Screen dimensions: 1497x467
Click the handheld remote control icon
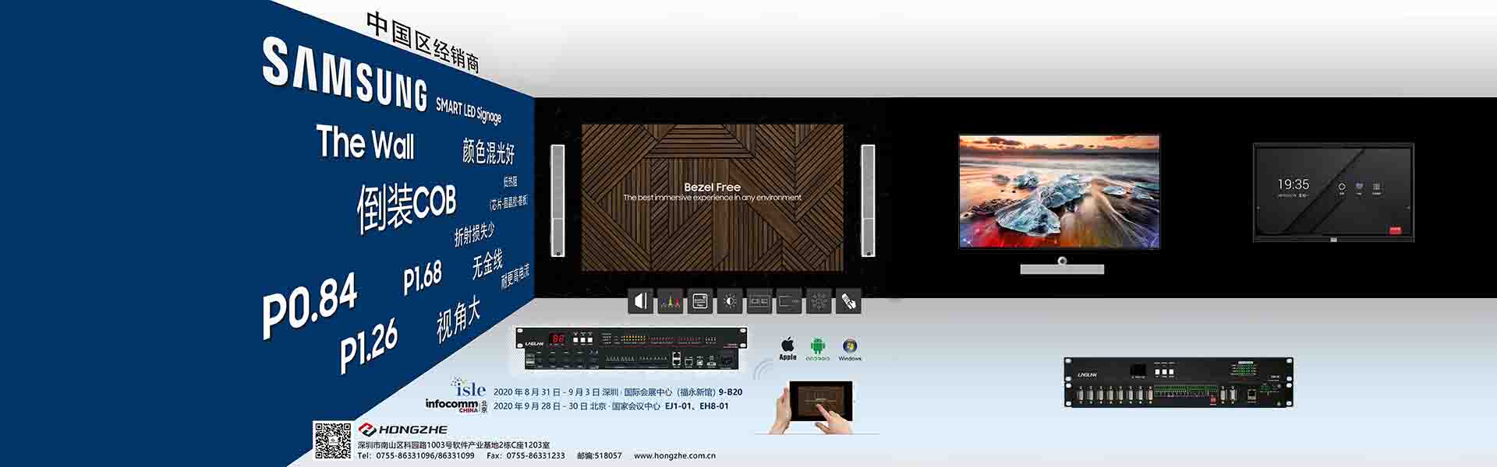click(x=848, y=301)
